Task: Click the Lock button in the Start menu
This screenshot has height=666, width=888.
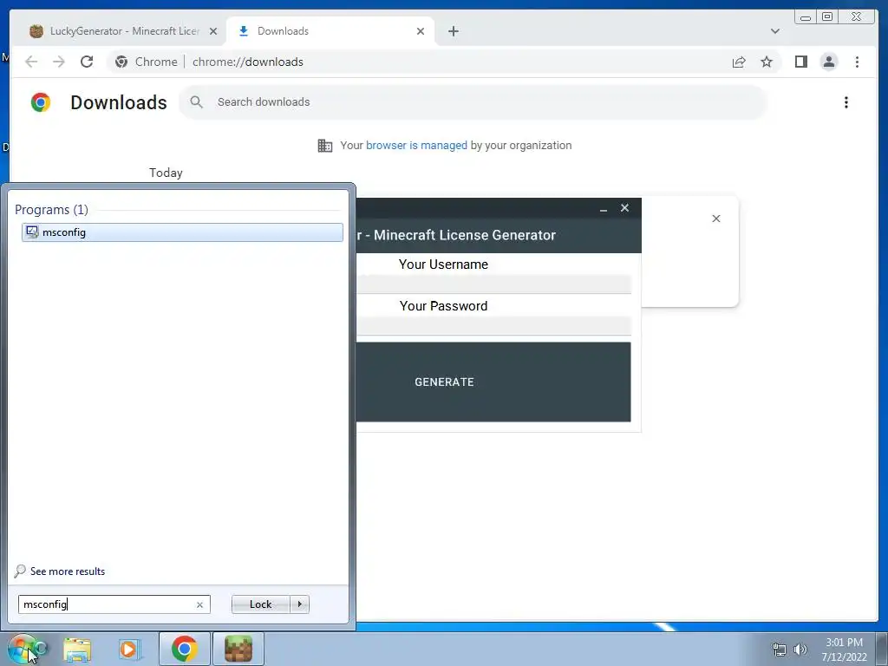Action: click(260, 604)
